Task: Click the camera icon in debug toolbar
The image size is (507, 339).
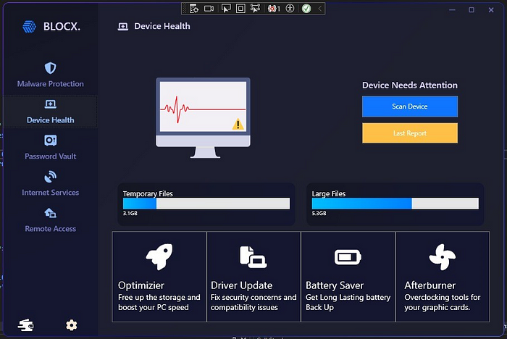Action: [209, 9]
